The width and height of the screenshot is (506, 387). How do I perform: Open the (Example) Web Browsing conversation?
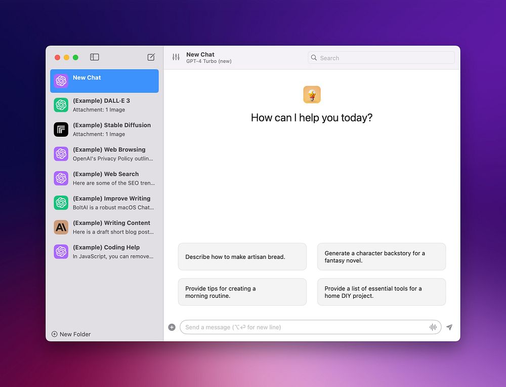point(104,154)
